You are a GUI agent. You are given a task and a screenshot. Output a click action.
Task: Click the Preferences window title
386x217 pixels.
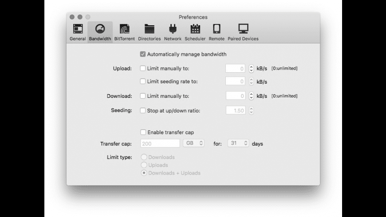[x=193, y=17]
